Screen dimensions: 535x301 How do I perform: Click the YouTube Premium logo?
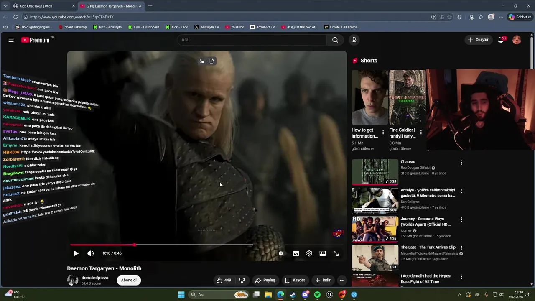pyautogui.click(x=36, y=40)
